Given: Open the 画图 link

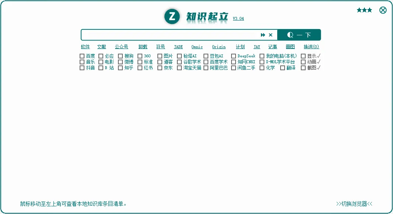Looking at the screenshot, I should 290,47.
